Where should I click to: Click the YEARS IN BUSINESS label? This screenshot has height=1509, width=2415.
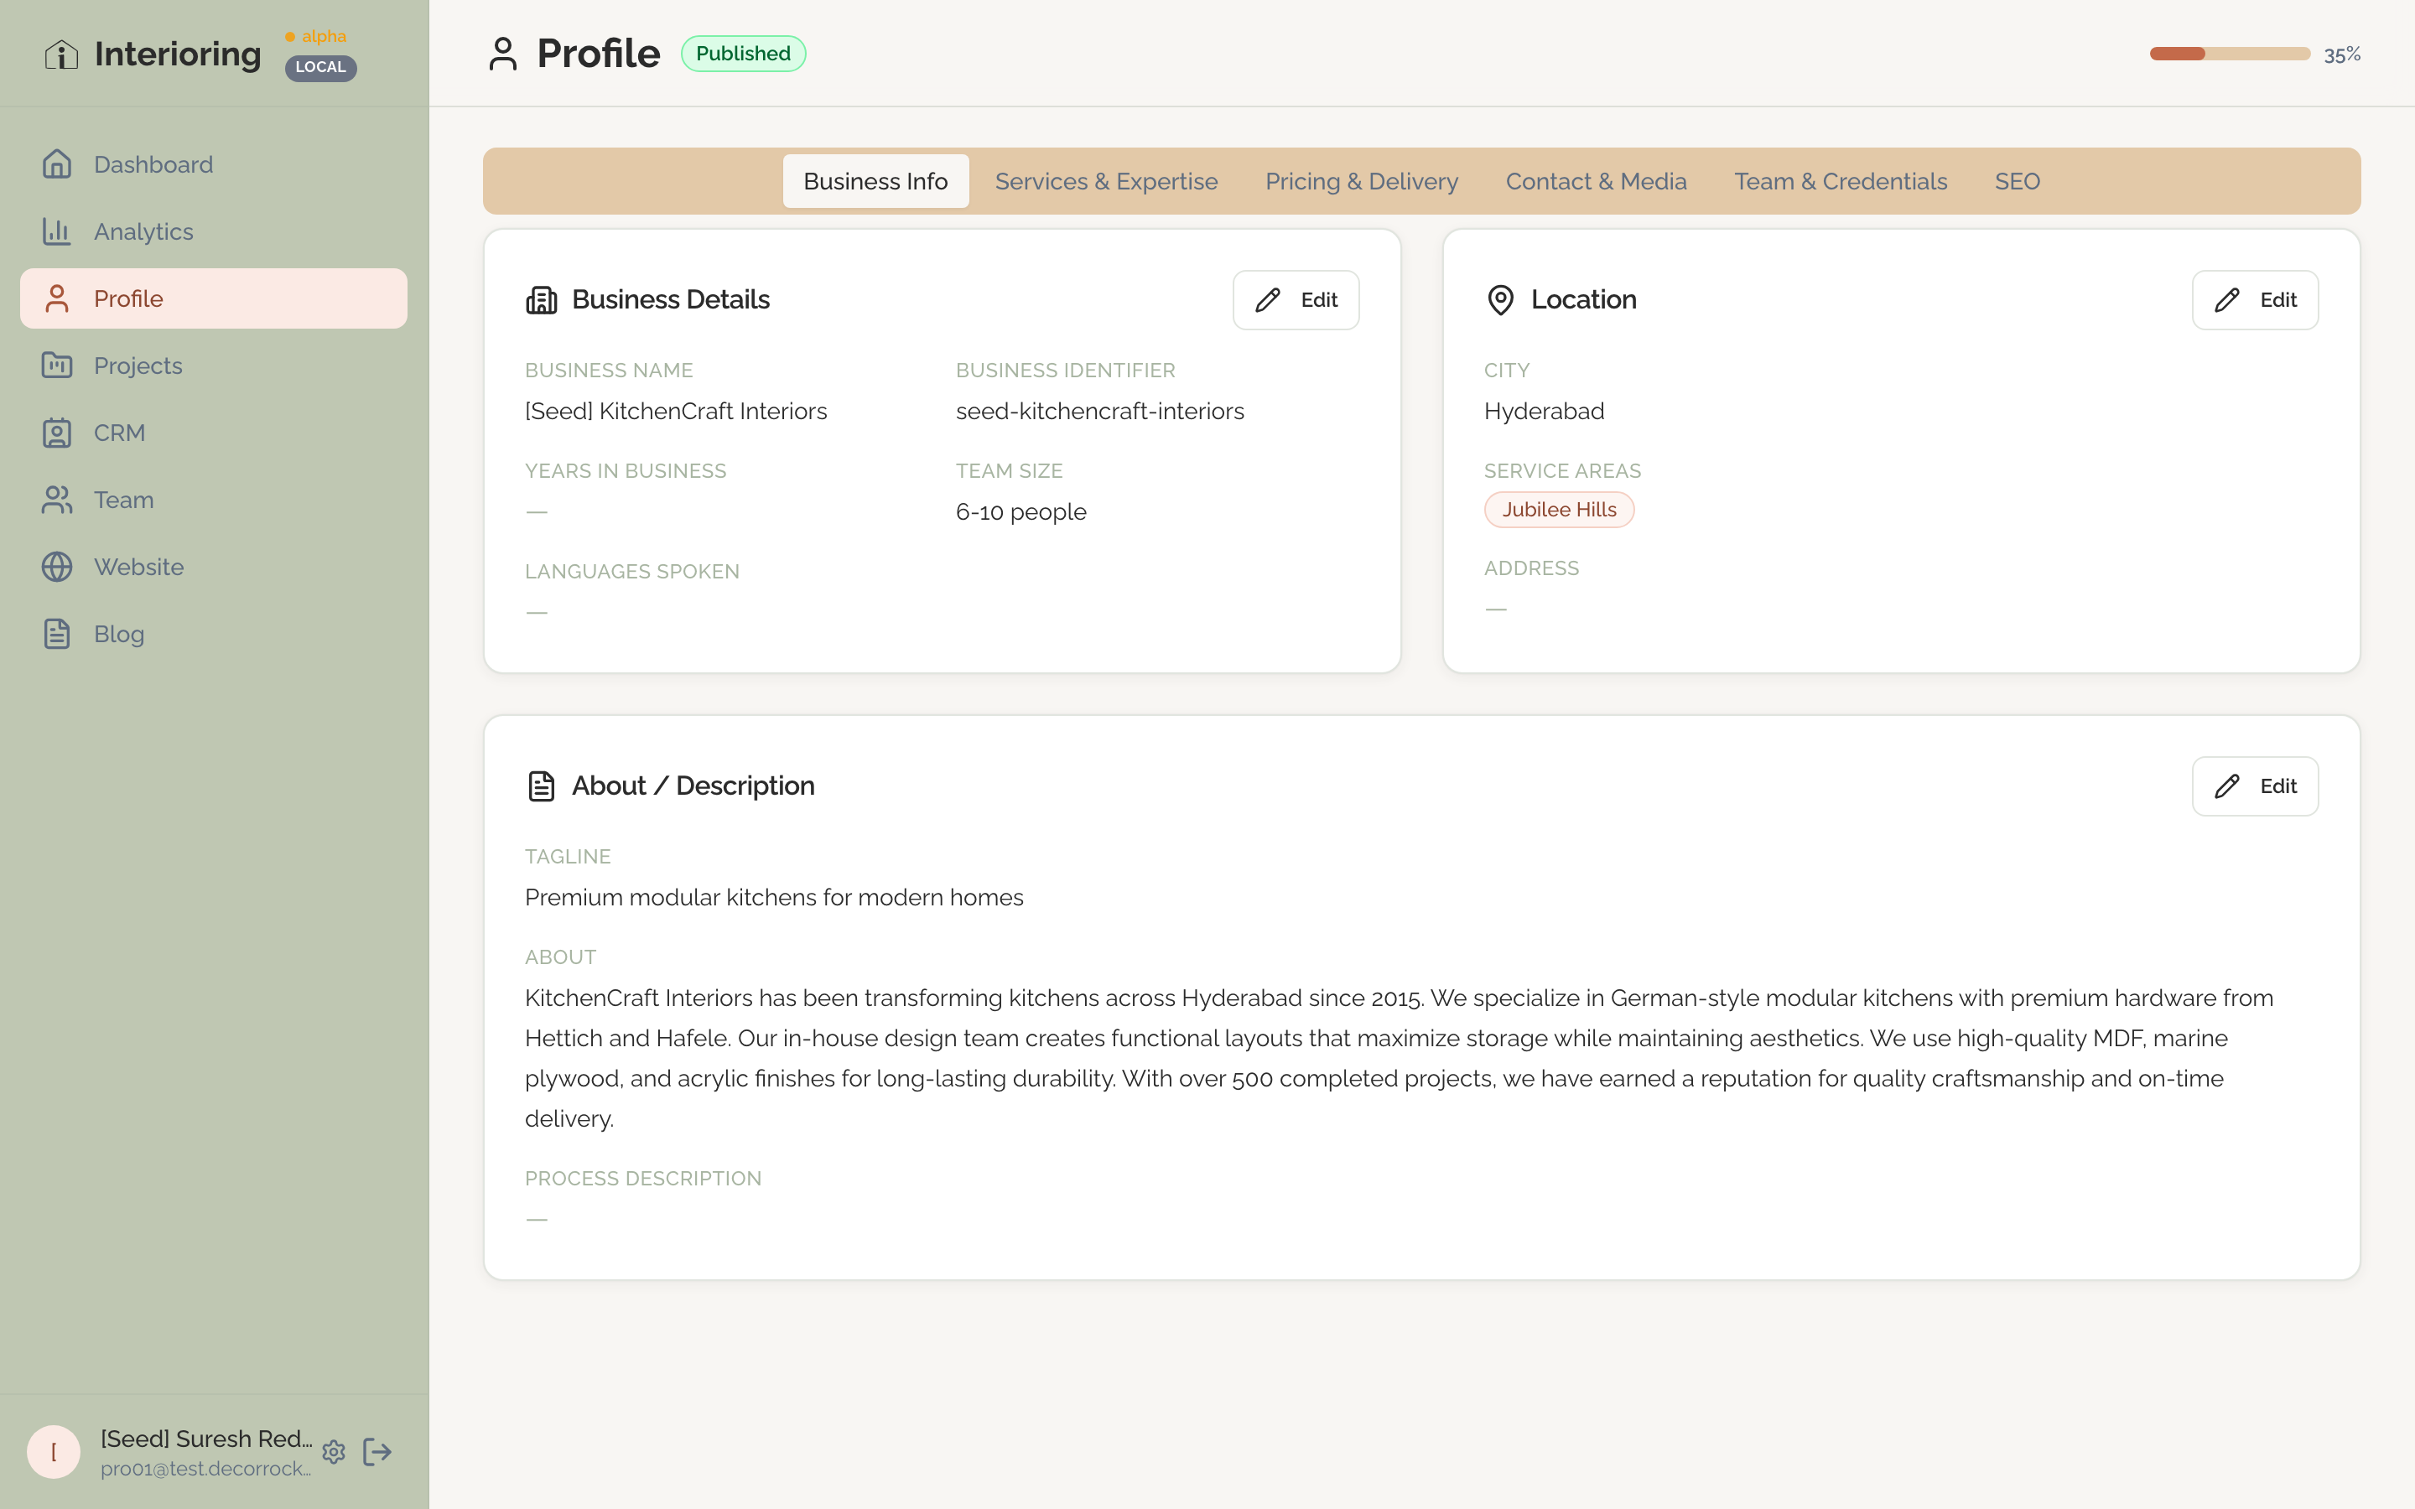pyautogui.click(x=626, y=470)
